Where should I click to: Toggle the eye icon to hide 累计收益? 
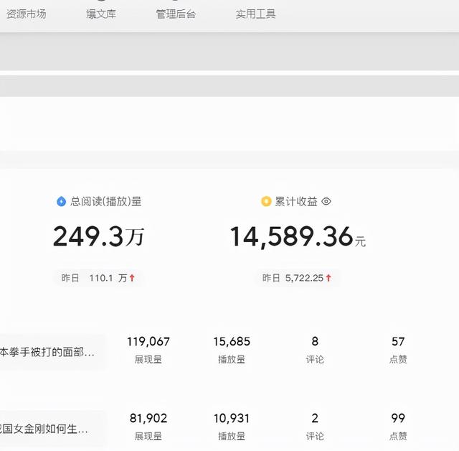click(326, 202)
